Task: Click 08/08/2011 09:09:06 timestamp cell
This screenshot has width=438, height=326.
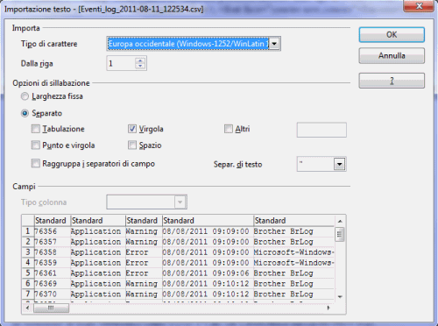Action: pos(208,273)
